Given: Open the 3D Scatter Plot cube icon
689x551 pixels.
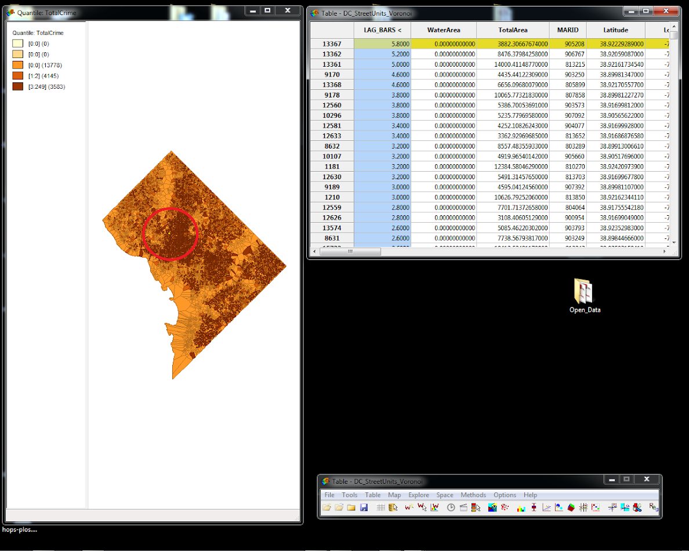Looking at the screenshot, I should pos(571,507).
